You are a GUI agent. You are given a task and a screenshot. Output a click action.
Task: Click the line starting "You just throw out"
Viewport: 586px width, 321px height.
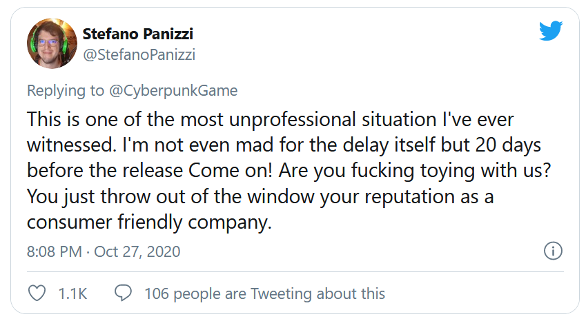(x=261, y=197)
